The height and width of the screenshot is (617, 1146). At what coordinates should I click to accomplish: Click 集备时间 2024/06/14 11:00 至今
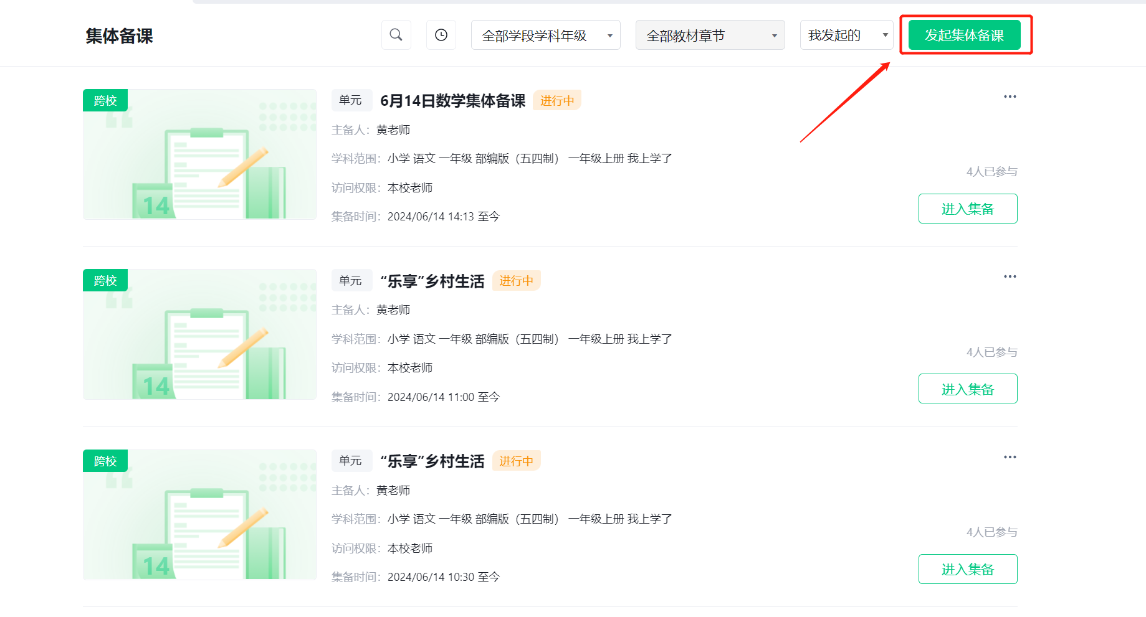coord(416,397)
